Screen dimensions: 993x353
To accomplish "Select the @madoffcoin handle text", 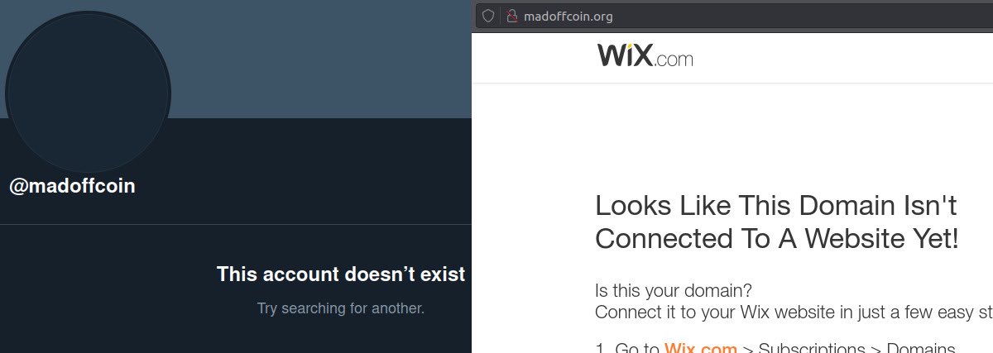I will pyautogui.click(x=72, y=186).
